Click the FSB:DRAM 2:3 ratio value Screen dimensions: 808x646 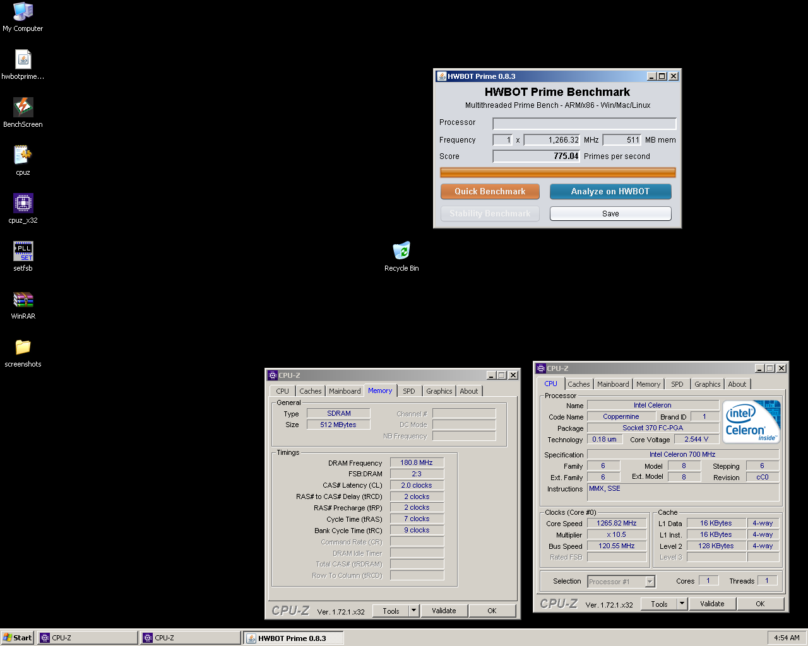[417, 474]
